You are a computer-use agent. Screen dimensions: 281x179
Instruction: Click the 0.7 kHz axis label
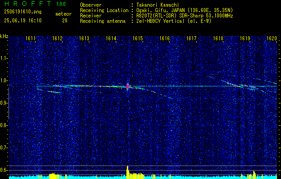pyautogui.click(x=4, y=148)
